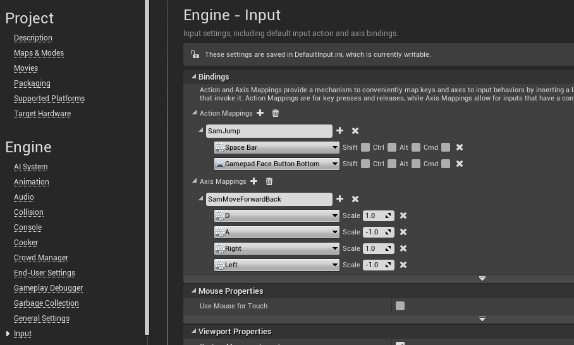This screenshot has height=345, width=574.
Task: Add a key binding to SamJump
Action: pos(340,131)
